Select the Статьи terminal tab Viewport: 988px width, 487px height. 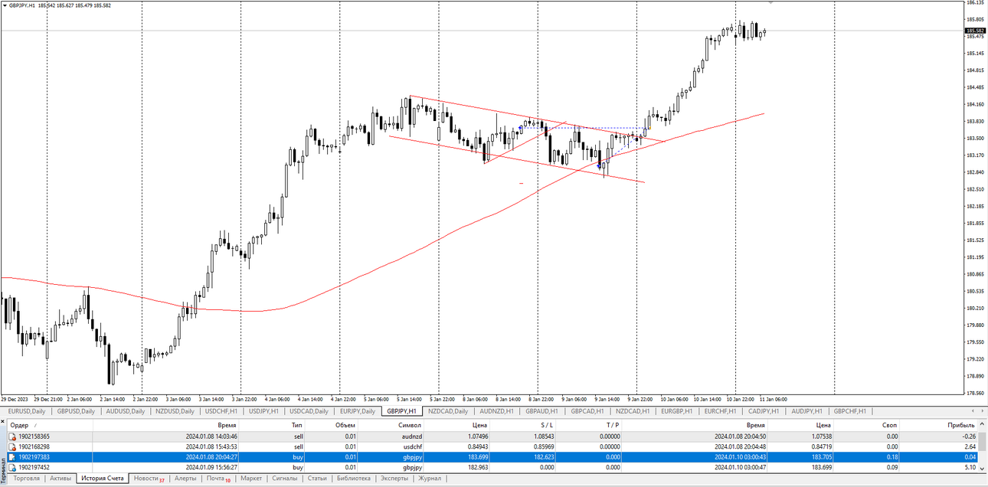[317, 479]
